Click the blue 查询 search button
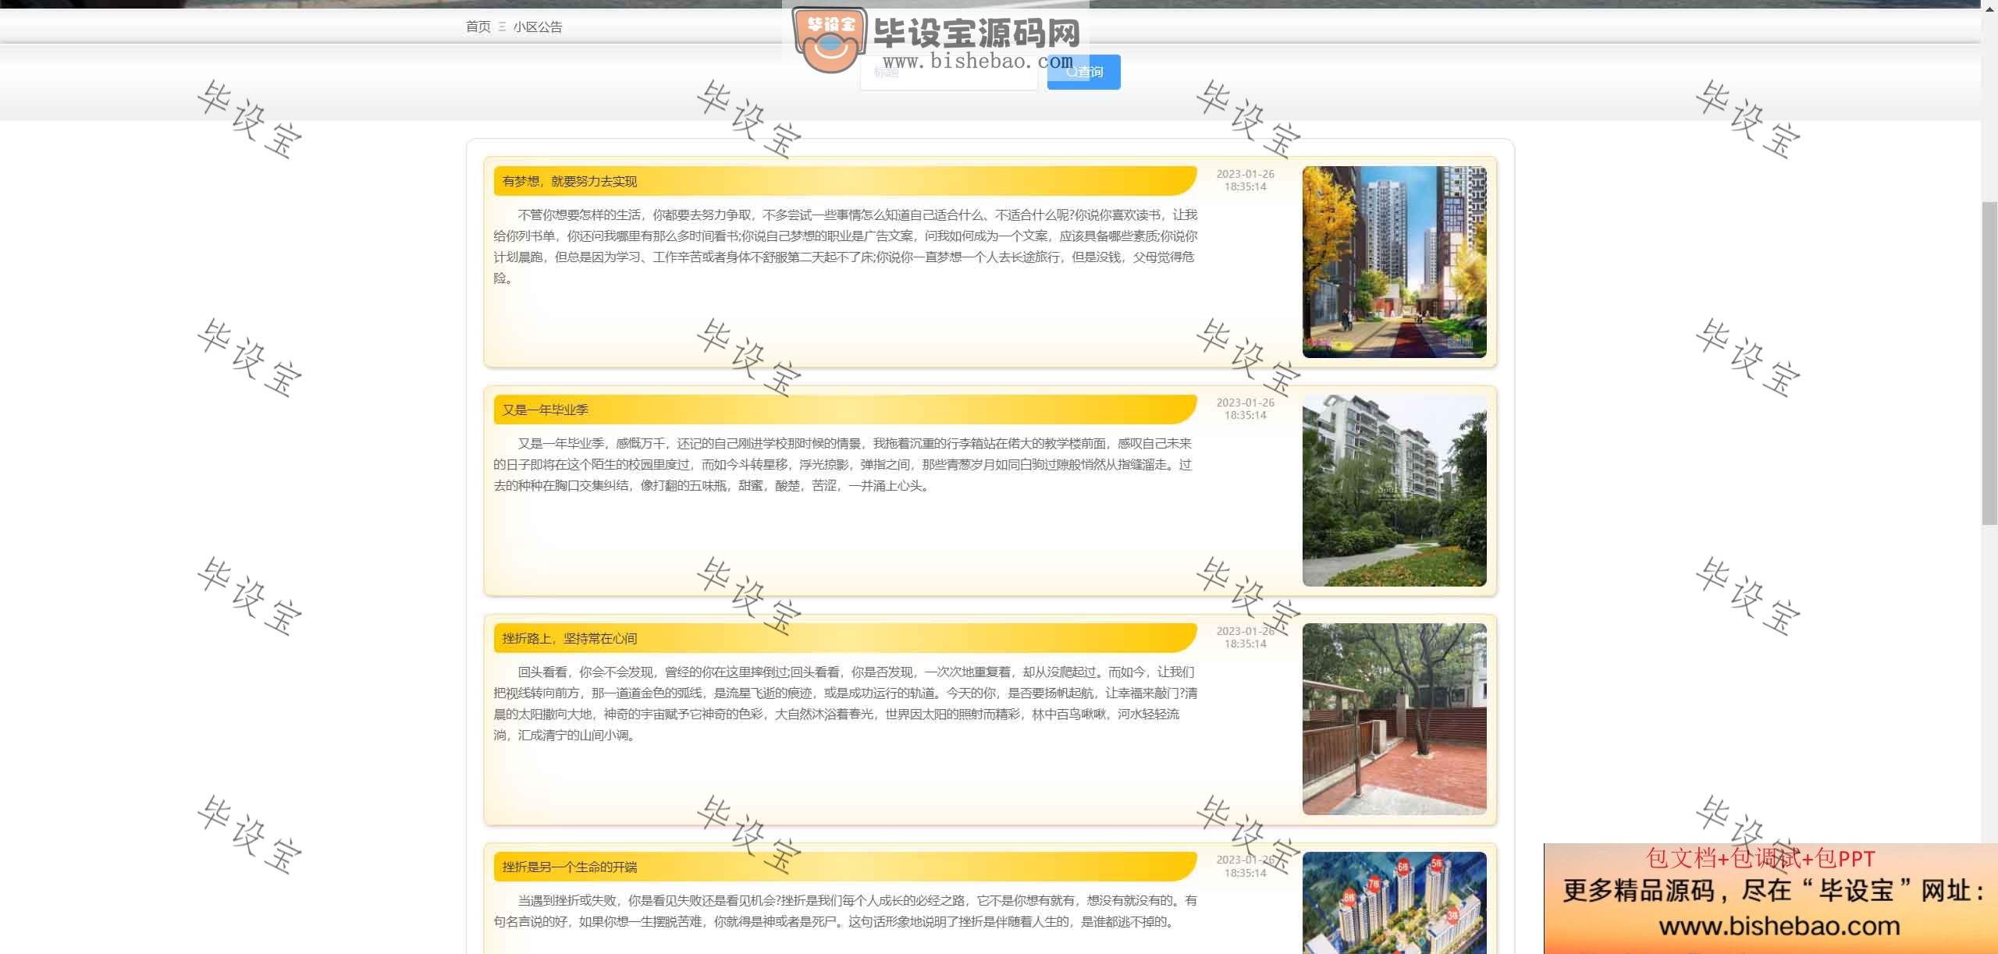 (x=1084, y=73)
